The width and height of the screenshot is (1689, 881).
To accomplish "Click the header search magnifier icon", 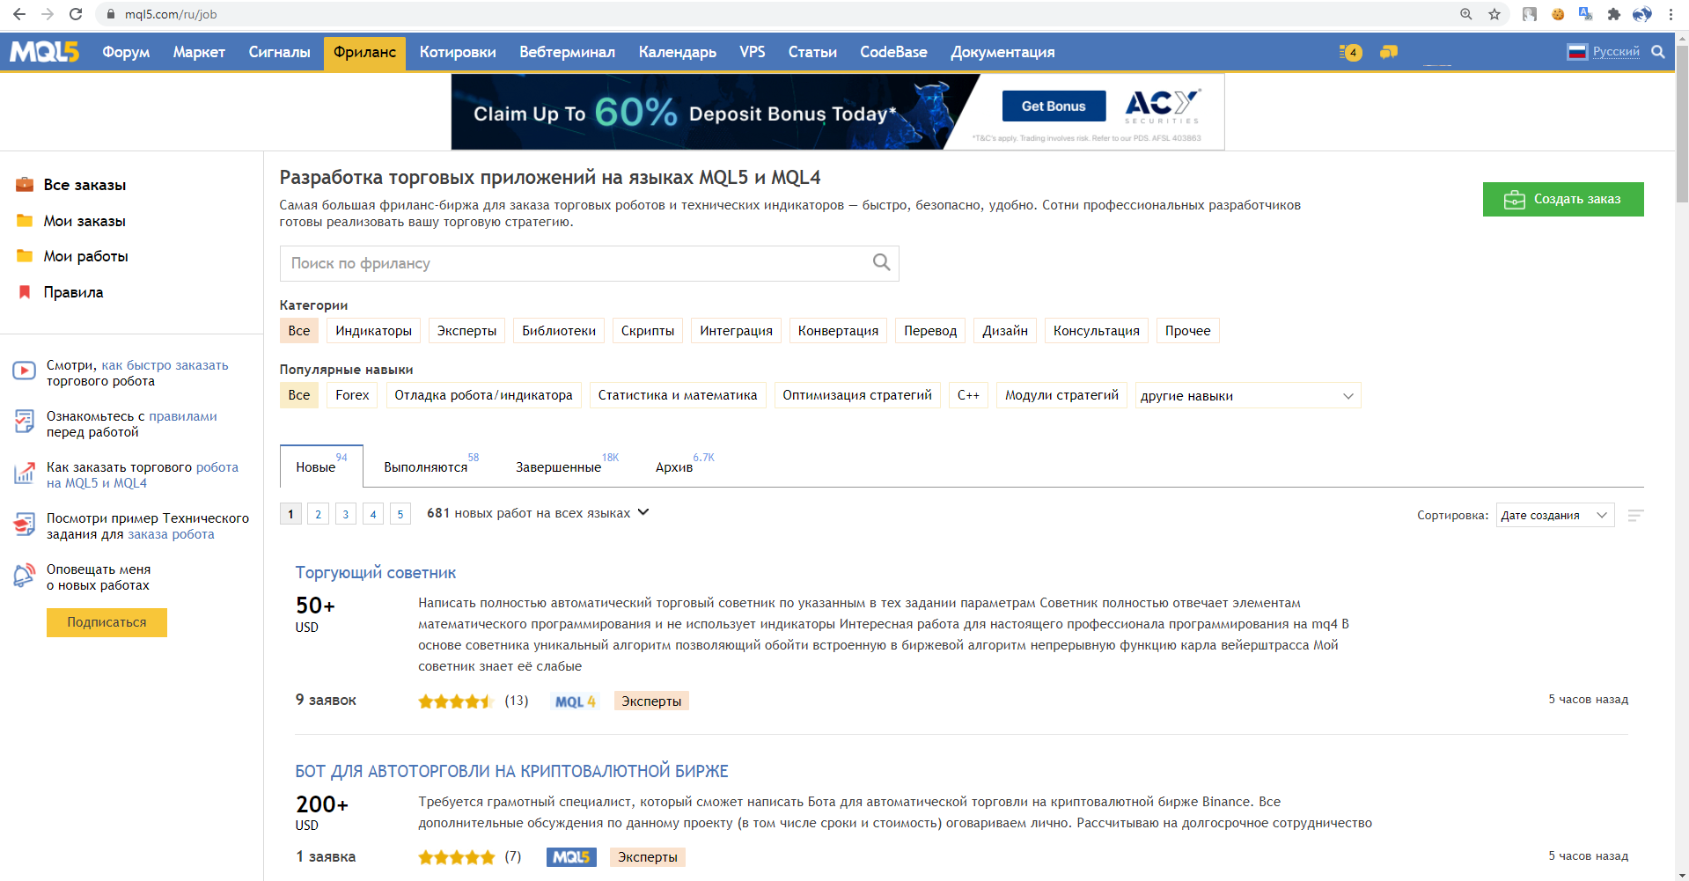I will [x=1658, y=52].
